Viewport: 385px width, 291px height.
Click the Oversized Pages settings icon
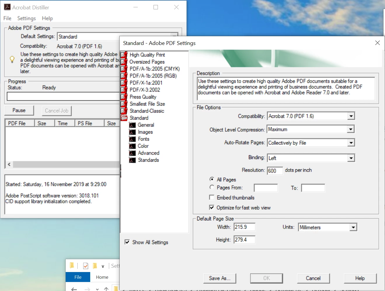pyautogui.click(x=124, y=62)
